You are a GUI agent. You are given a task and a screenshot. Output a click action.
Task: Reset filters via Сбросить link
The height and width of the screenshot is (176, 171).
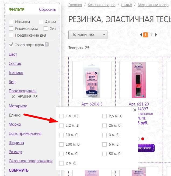(x=47, y=9)
